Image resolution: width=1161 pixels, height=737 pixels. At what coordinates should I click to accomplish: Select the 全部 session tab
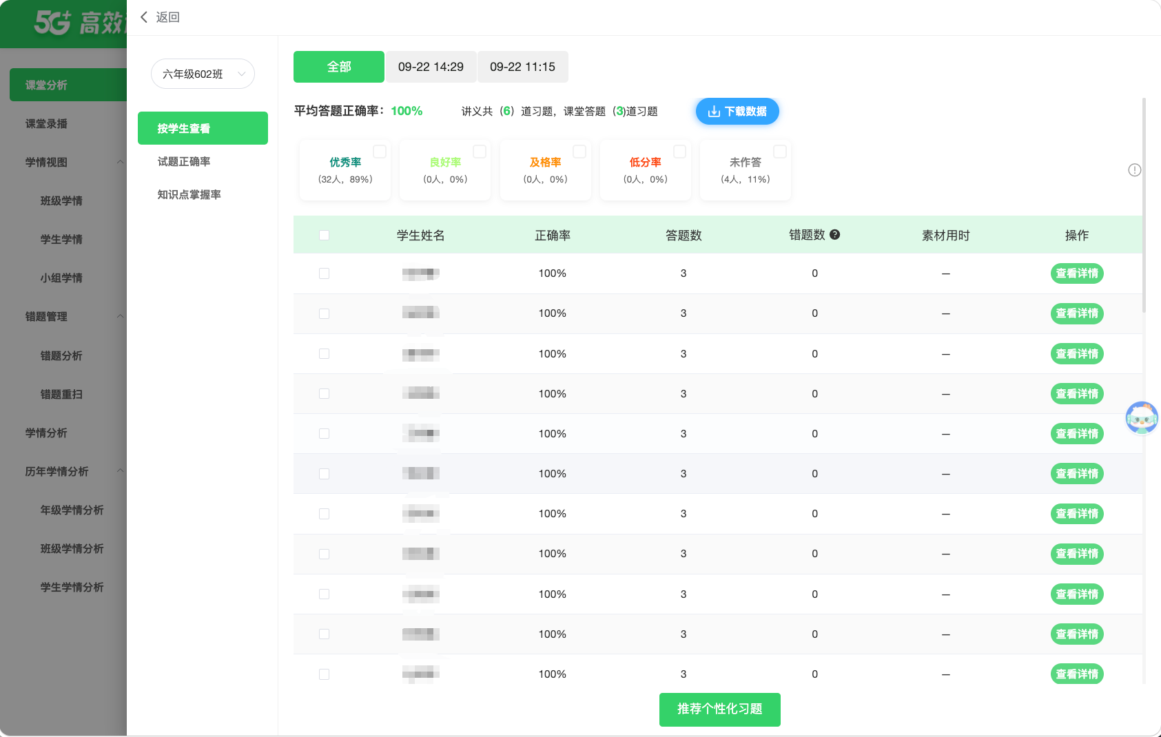339,67
